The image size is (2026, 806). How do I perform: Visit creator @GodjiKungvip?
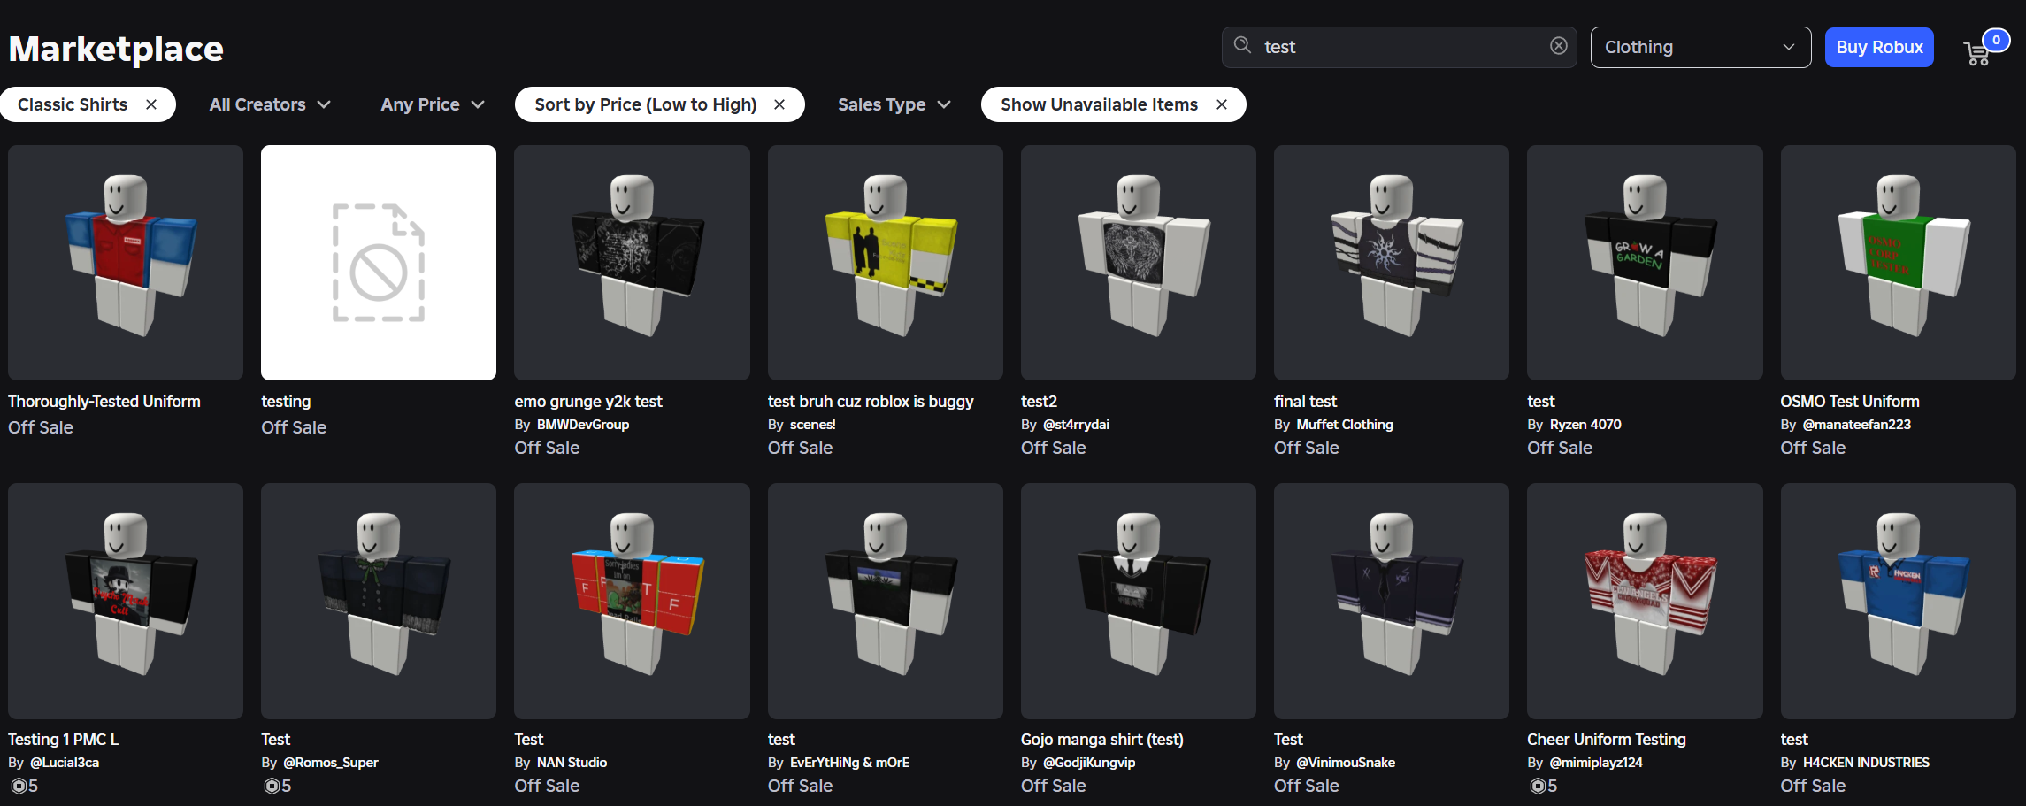(x=1089, y=763)
